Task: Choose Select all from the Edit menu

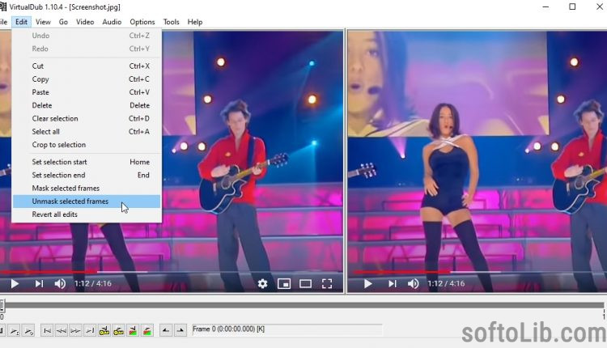Action: [x=87, y=132]
